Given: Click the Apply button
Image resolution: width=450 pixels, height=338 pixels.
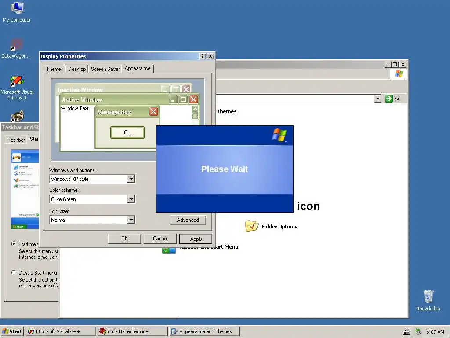Looking at the screenshot, I should 196,239.
